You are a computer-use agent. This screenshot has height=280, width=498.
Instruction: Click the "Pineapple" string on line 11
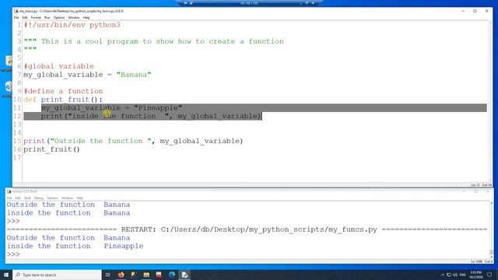point(158,107)
